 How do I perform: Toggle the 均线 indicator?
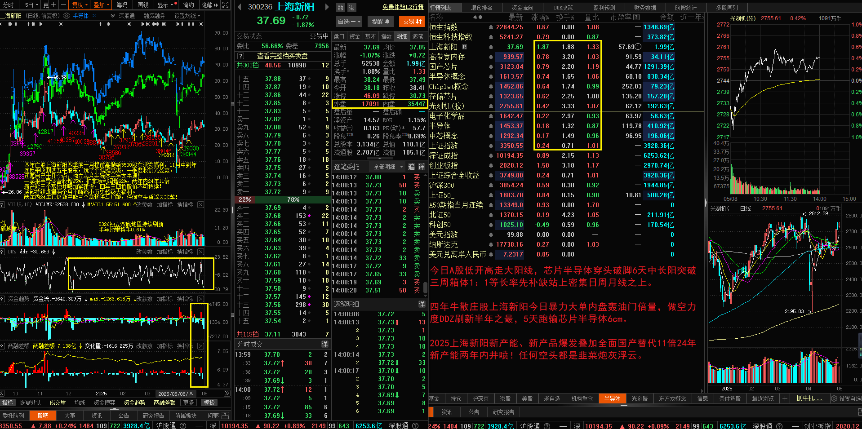[80, 402]
